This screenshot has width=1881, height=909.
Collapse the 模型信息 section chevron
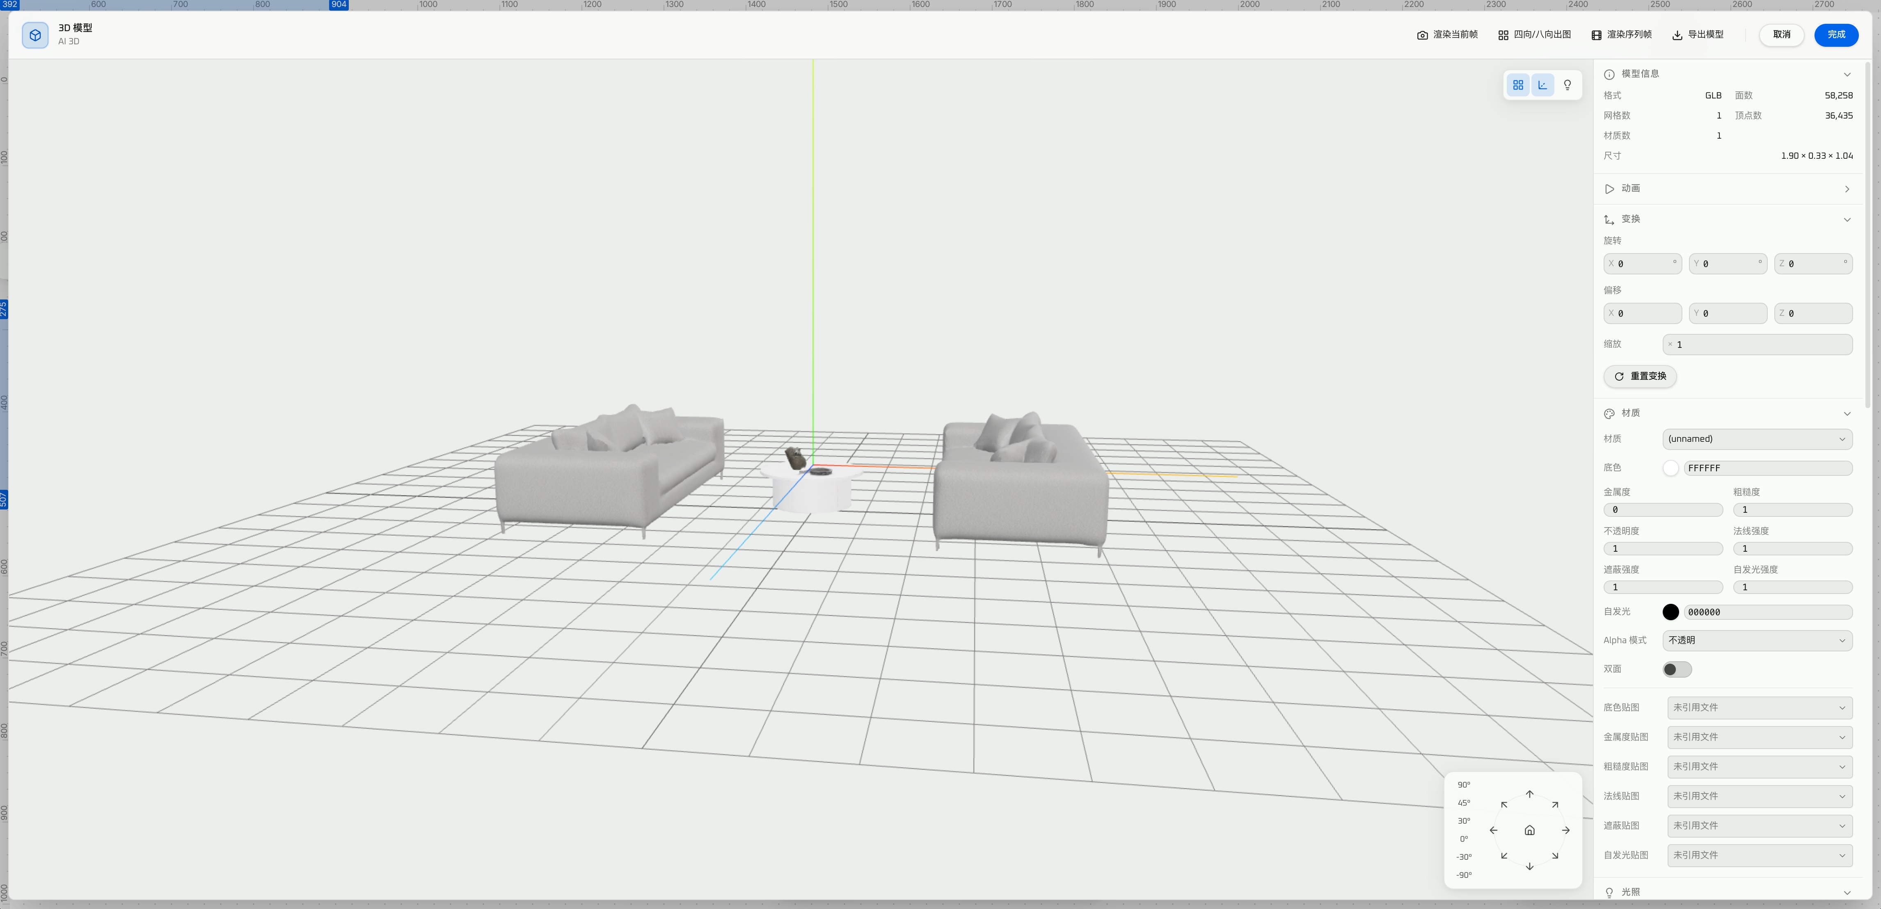[x=1847, y=75]
